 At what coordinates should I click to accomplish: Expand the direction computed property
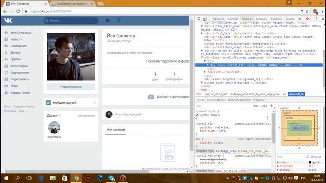[278, 166]
